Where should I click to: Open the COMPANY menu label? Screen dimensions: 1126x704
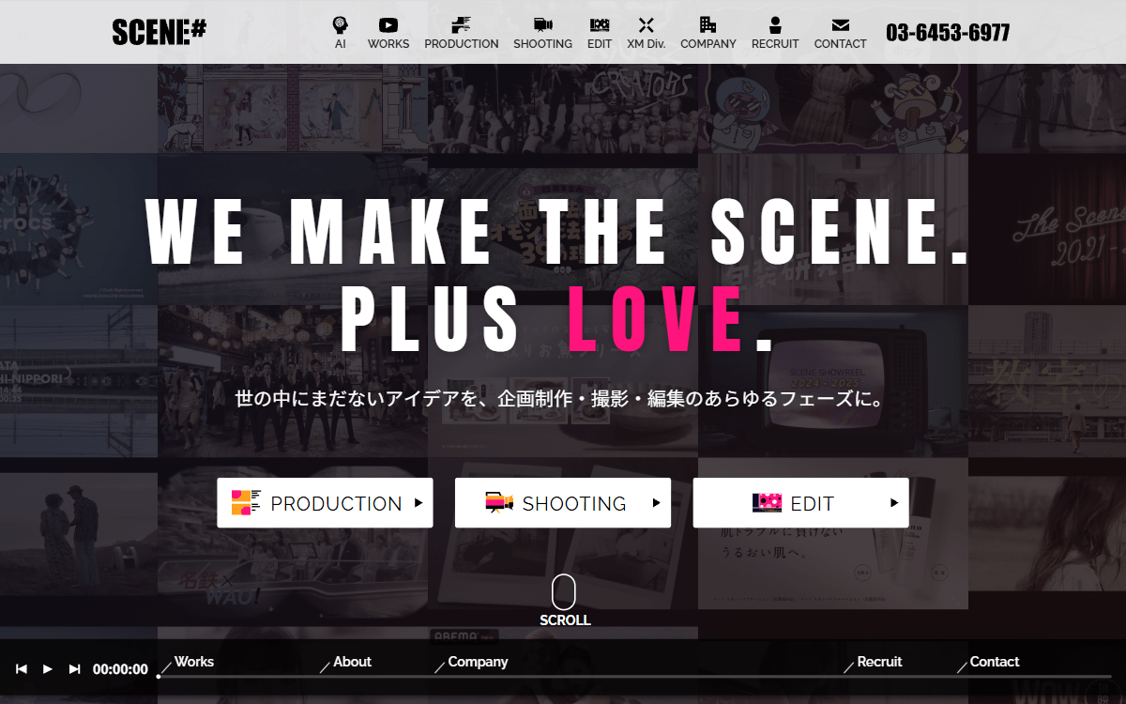click(708, 44)
